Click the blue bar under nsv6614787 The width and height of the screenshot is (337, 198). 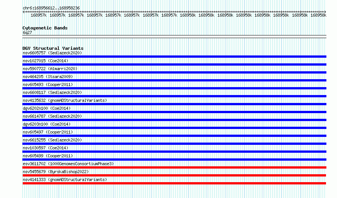pos(174,120)
